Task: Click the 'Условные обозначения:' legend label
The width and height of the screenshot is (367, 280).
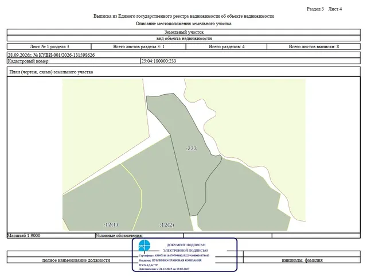Action: point(119,235)
